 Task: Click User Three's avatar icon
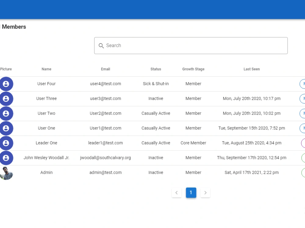point(6,98)
